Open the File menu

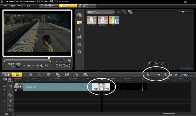(5, 6)
